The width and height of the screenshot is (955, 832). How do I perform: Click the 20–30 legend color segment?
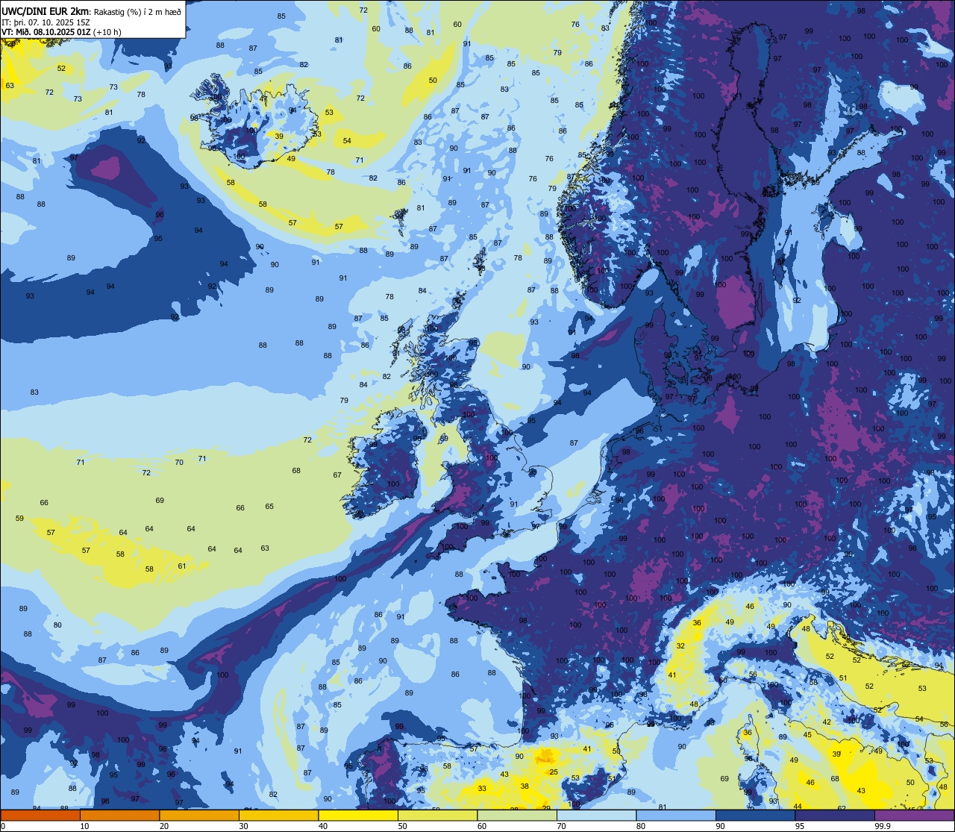pyautogui.click(x=199, y=815)
